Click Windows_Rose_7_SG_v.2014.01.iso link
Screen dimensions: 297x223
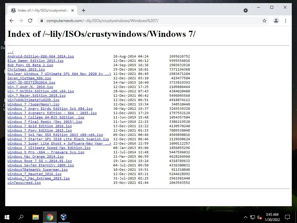click(39, 161)
